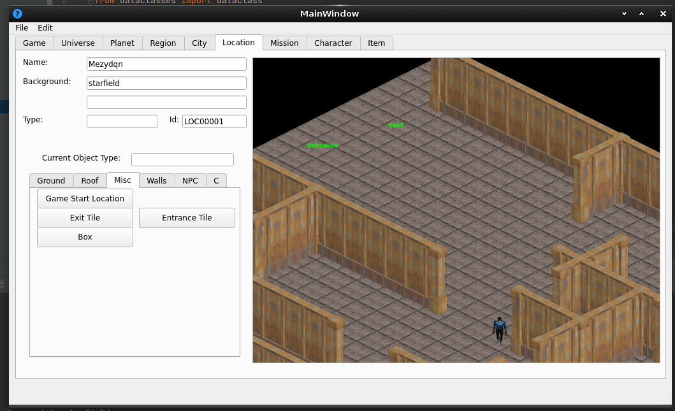This screenshot has height=411, width=675.
Task: Open the File menu
Action: pyautogui.click(x=22, y=27)
